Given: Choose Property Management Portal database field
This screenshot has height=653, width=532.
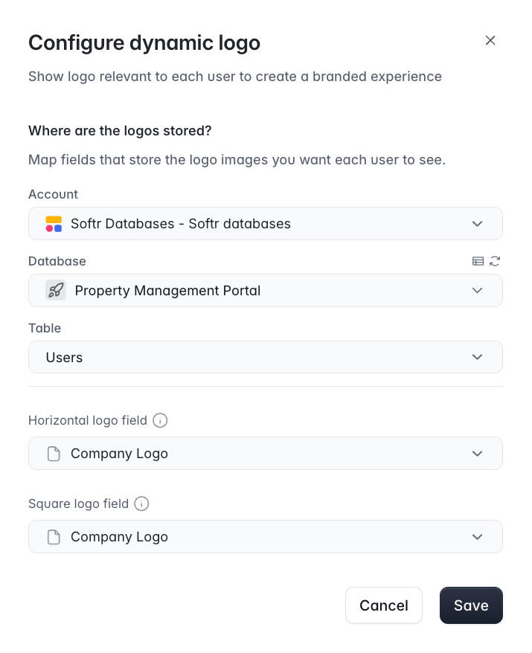Looking at the screenshot, I should point(266,290).
